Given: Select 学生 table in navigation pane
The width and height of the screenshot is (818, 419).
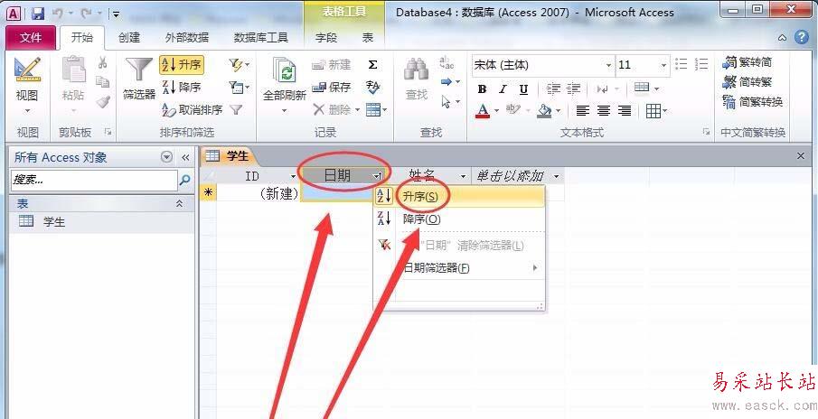Looking at the screenshot, I should (x=102, y=222).
